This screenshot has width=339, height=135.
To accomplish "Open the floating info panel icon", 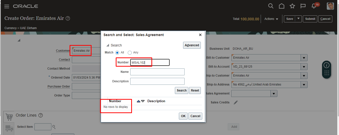I will tap(327, 65).
